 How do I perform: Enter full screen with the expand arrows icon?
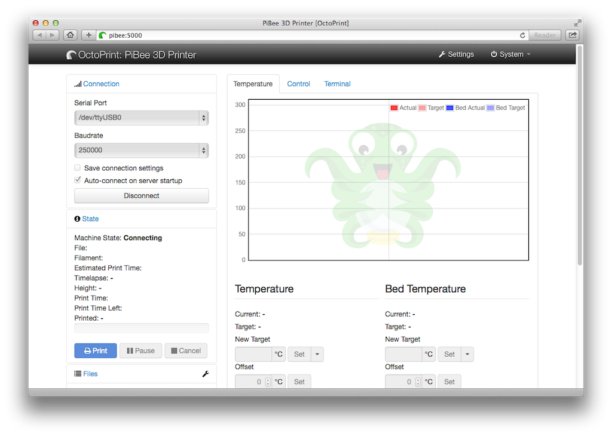coord(577,23)
